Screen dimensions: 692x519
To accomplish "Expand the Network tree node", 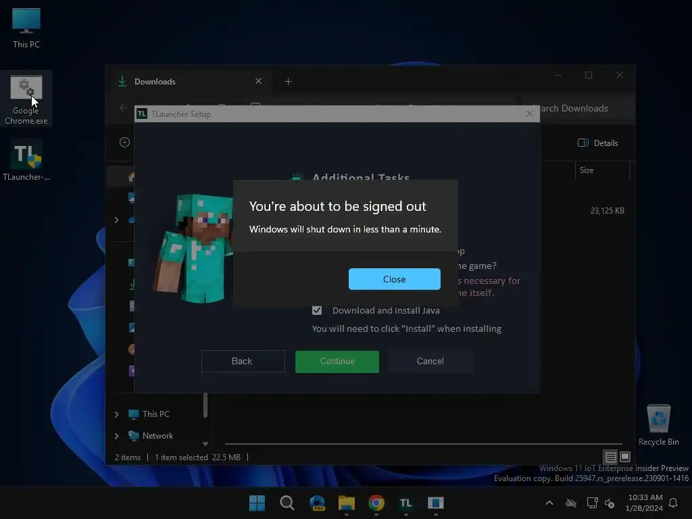I will (x=116, y=436).
